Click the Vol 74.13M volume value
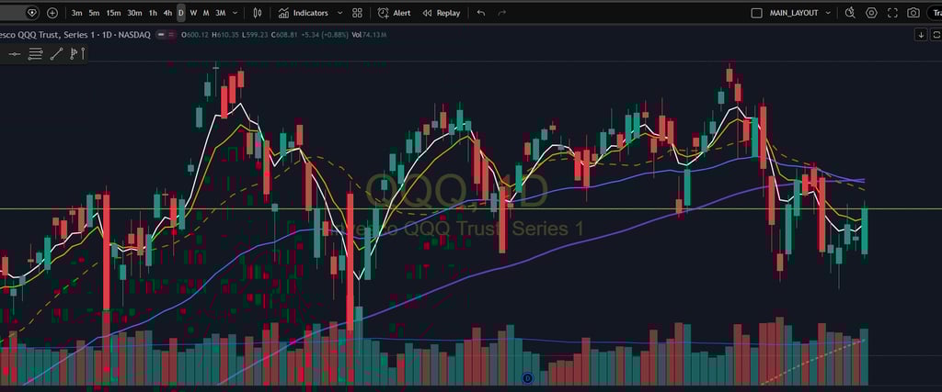Screen dimensions: 942x392 (369, 35)
